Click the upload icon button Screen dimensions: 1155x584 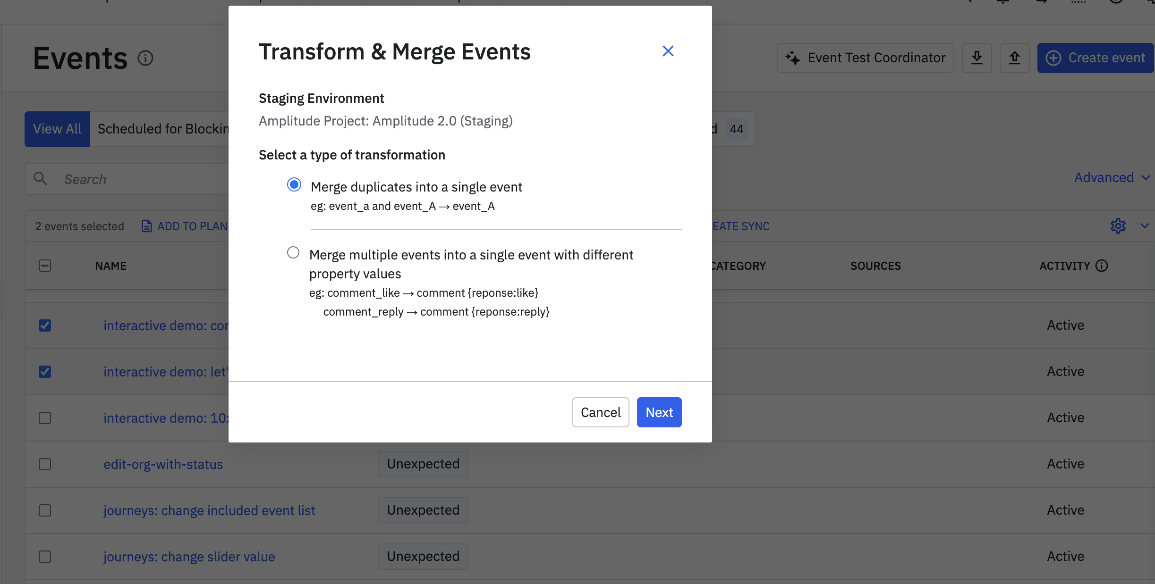(1014, 58)
